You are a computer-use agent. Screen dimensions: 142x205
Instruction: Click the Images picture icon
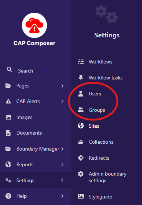tap(8, 117)
